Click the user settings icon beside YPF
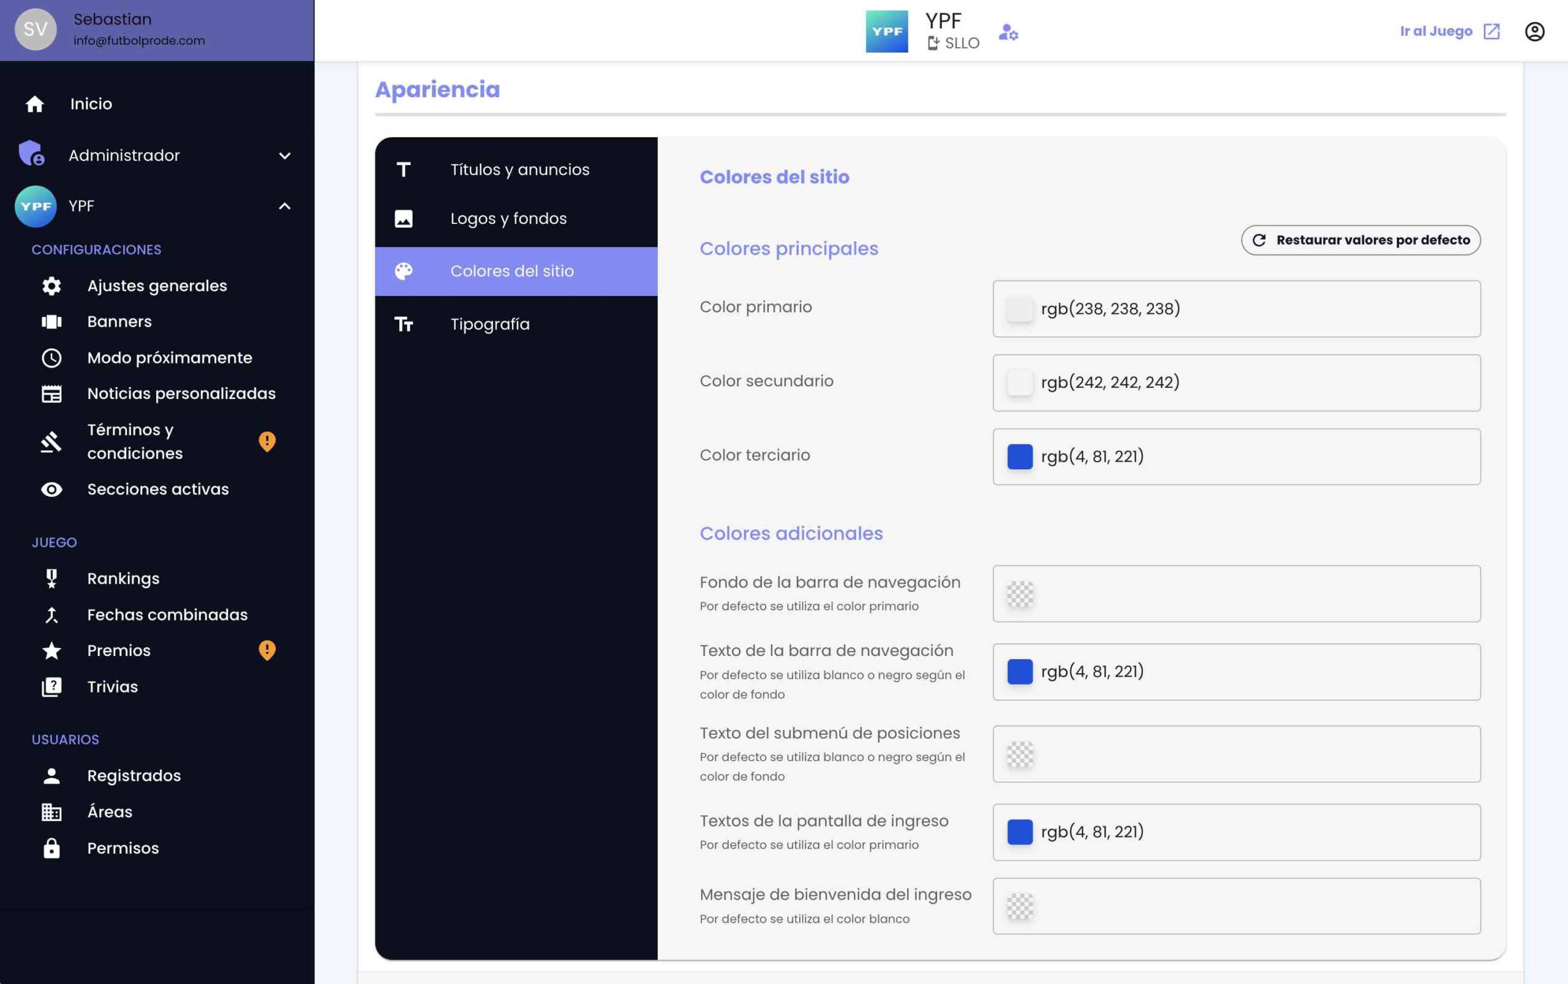The width and height of the screenshot is (1568, 984). [1008, 31]
